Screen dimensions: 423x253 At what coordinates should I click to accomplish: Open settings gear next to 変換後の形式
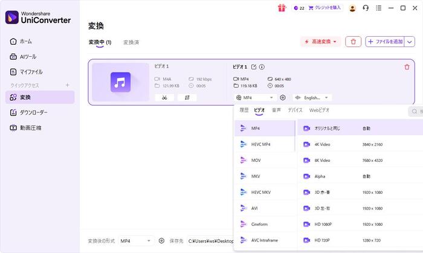(161, 240)
